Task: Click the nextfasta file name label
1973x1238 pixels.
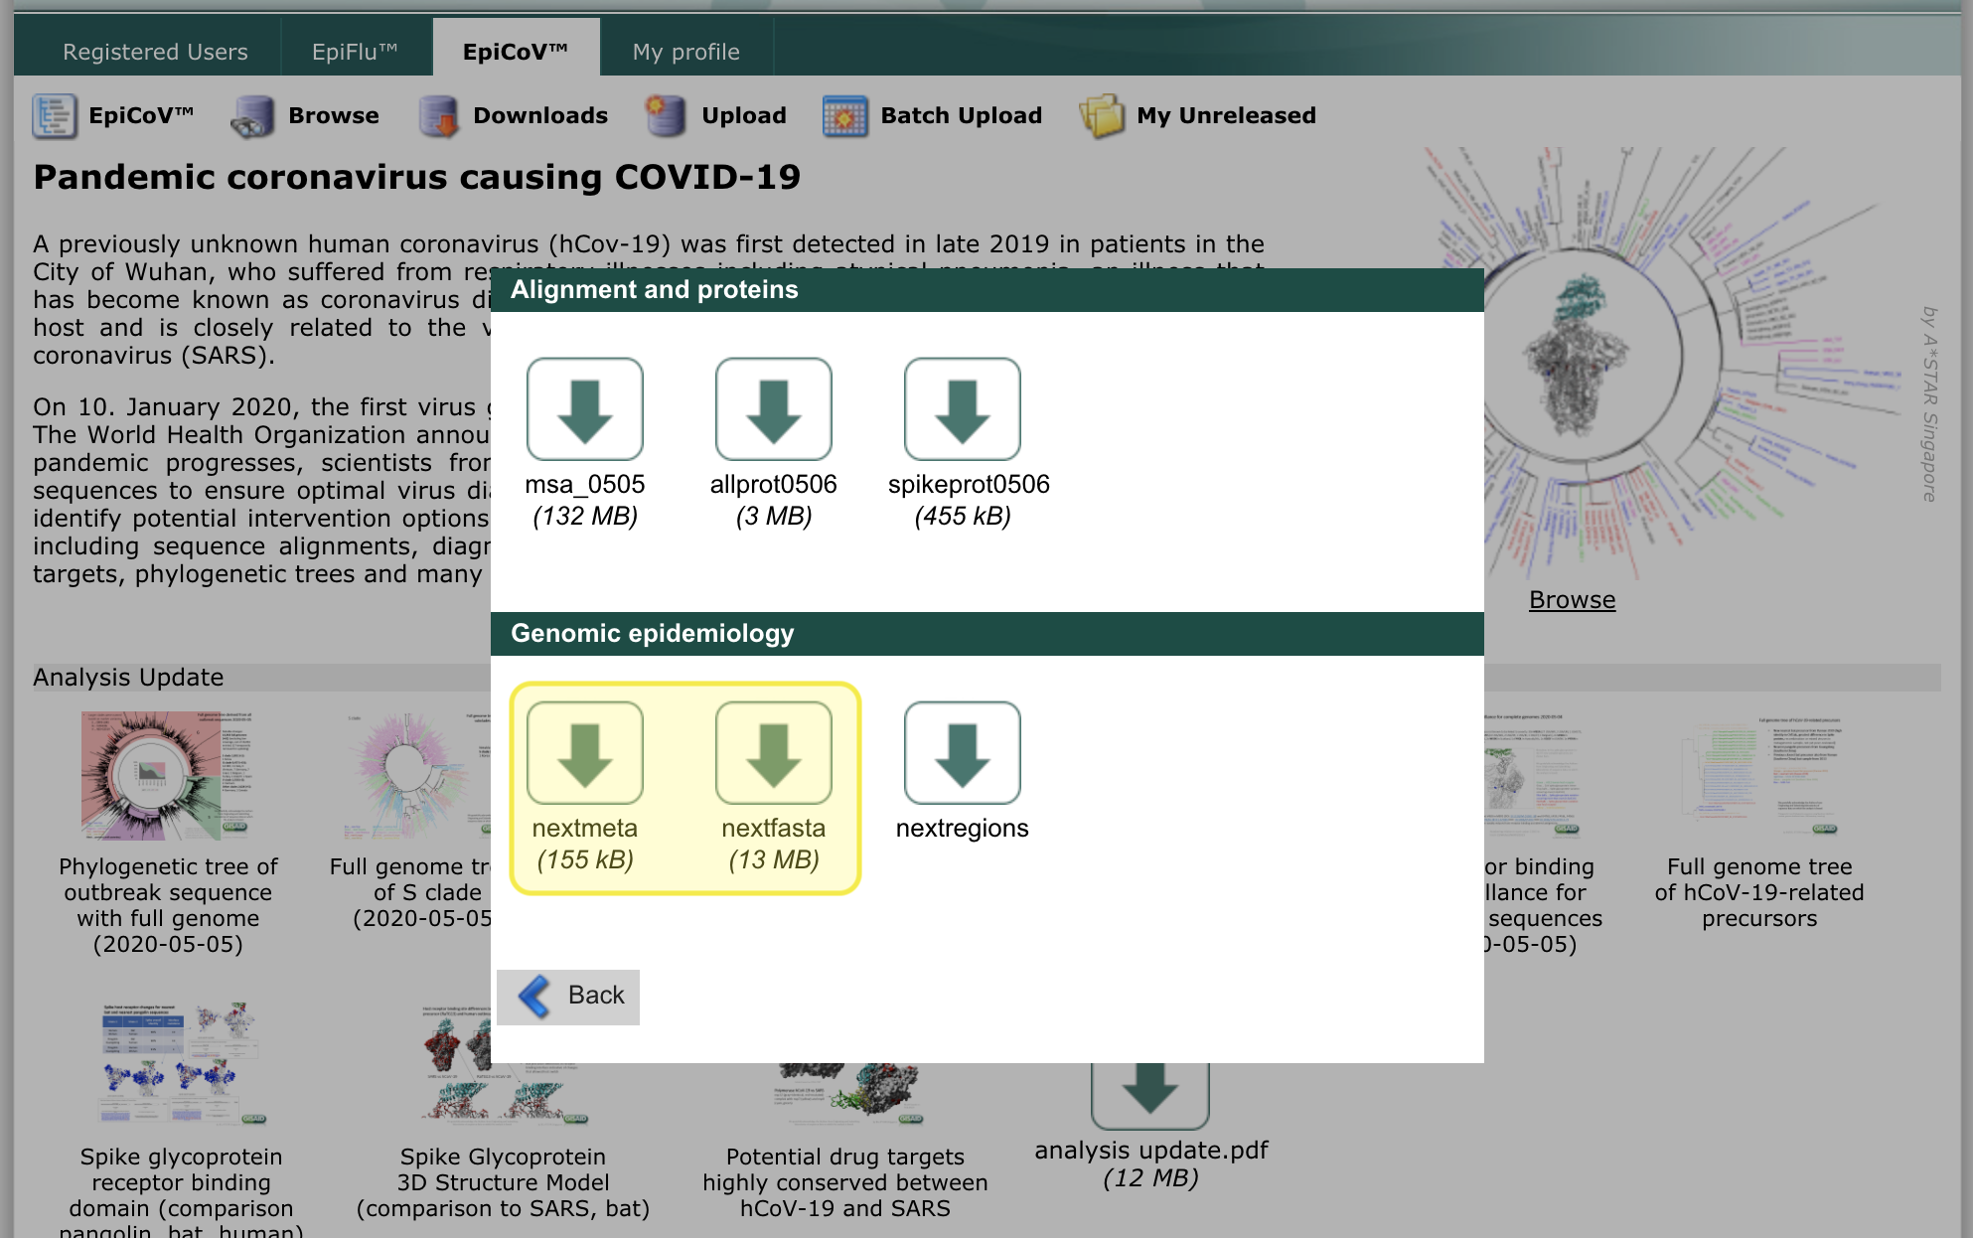Action: [x=773, y=828]
